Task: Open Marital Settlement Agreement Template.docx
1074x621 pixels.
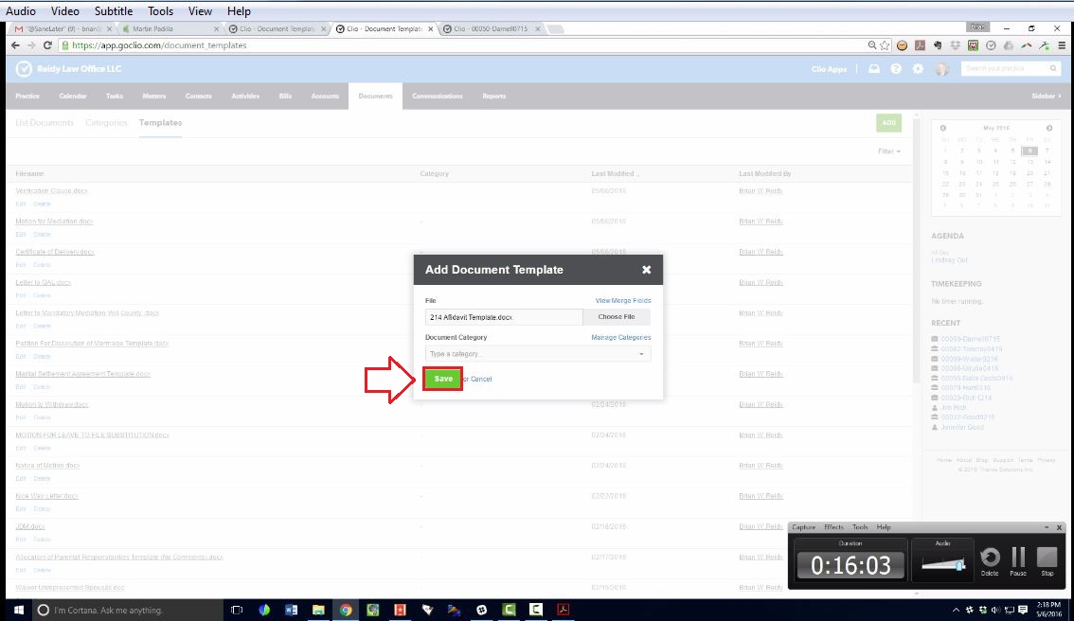Action: 83,374
